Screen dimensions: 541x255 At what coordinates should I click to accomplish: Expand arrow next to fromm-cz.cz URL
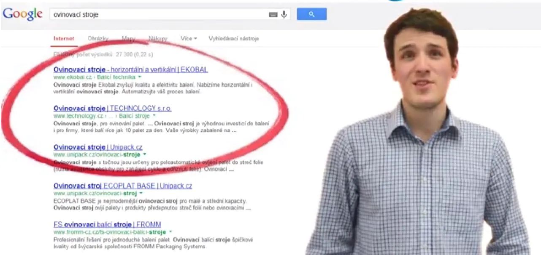click(x=170, y=232)
